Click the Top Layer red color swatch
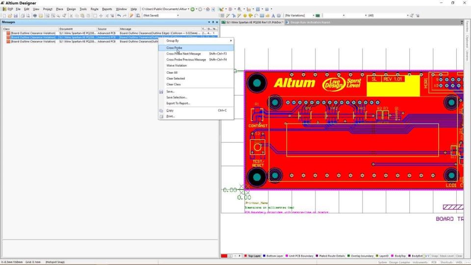The width and height of the screenshot is (471, 265). [x=245, y=256]
